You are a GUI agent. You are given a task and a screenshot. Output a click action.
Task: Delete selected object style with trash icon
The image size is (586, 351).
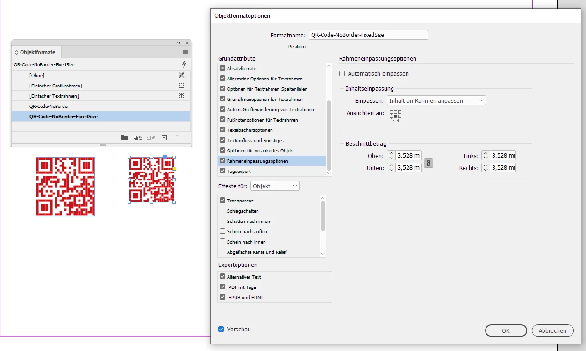pos(177,137)
